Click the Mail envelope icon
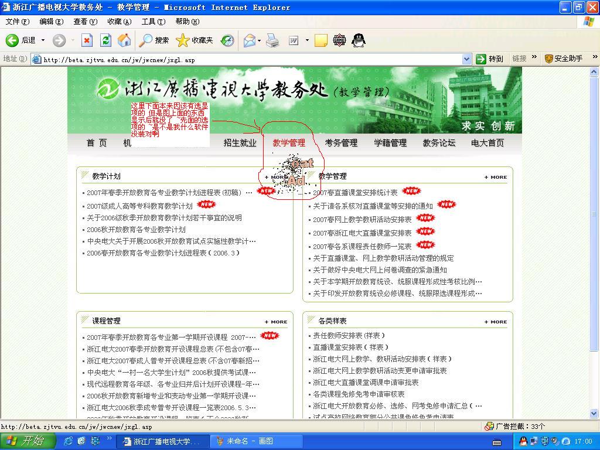 tap(250, 40)
